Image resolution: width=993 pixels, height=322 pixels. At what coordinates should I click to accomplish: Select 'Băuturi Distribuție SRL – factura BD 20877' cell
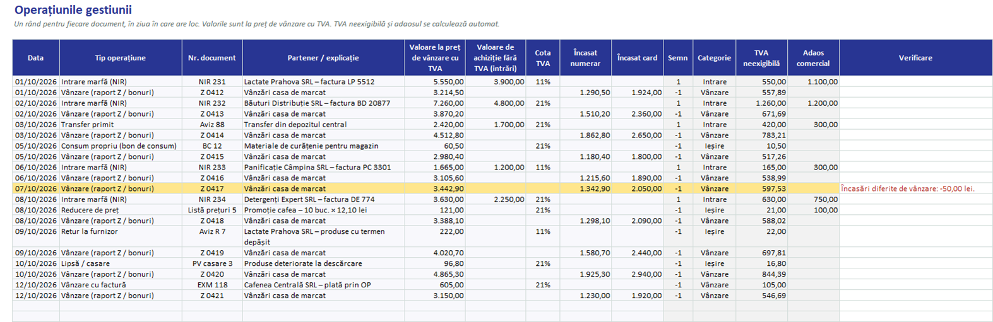coord(323,103)
